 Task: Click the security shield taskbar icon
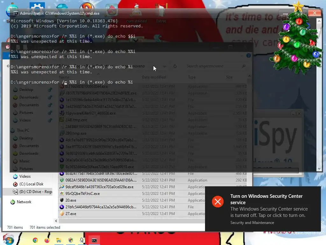pyautogui.click(x=71, y=241)
